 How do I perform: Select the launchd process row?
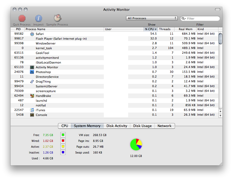tap(114, 100)
